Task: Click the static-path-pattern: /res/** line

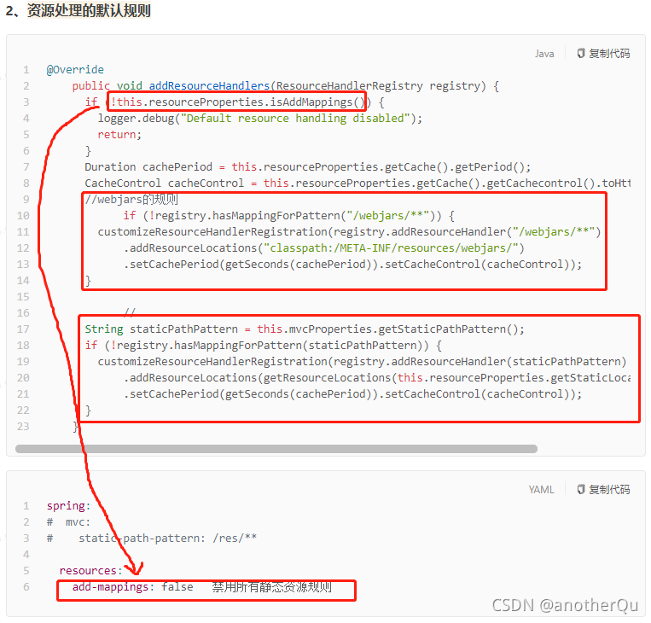Action: pyautogui.click(x=152, y=539)
